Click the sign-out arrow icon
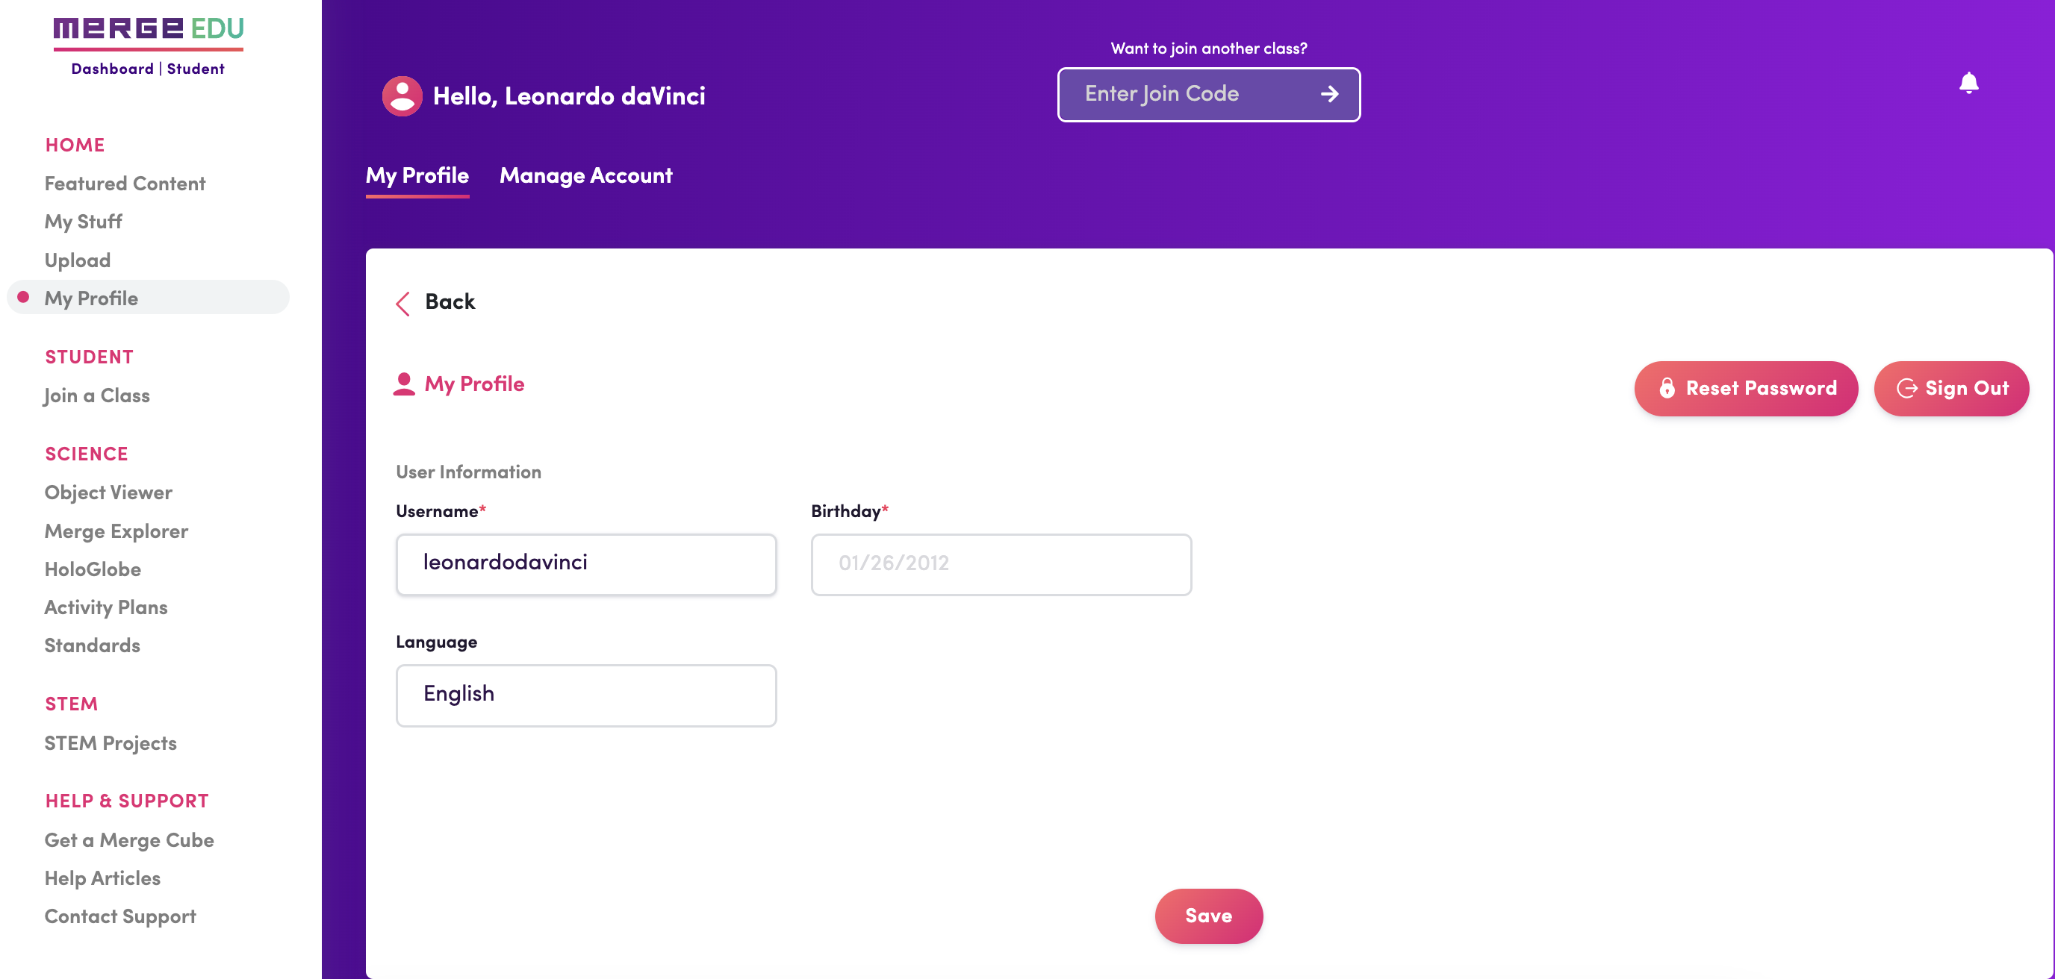Screen dimensions: 2055x979 pyautogui.click(x=1906, y=388)
